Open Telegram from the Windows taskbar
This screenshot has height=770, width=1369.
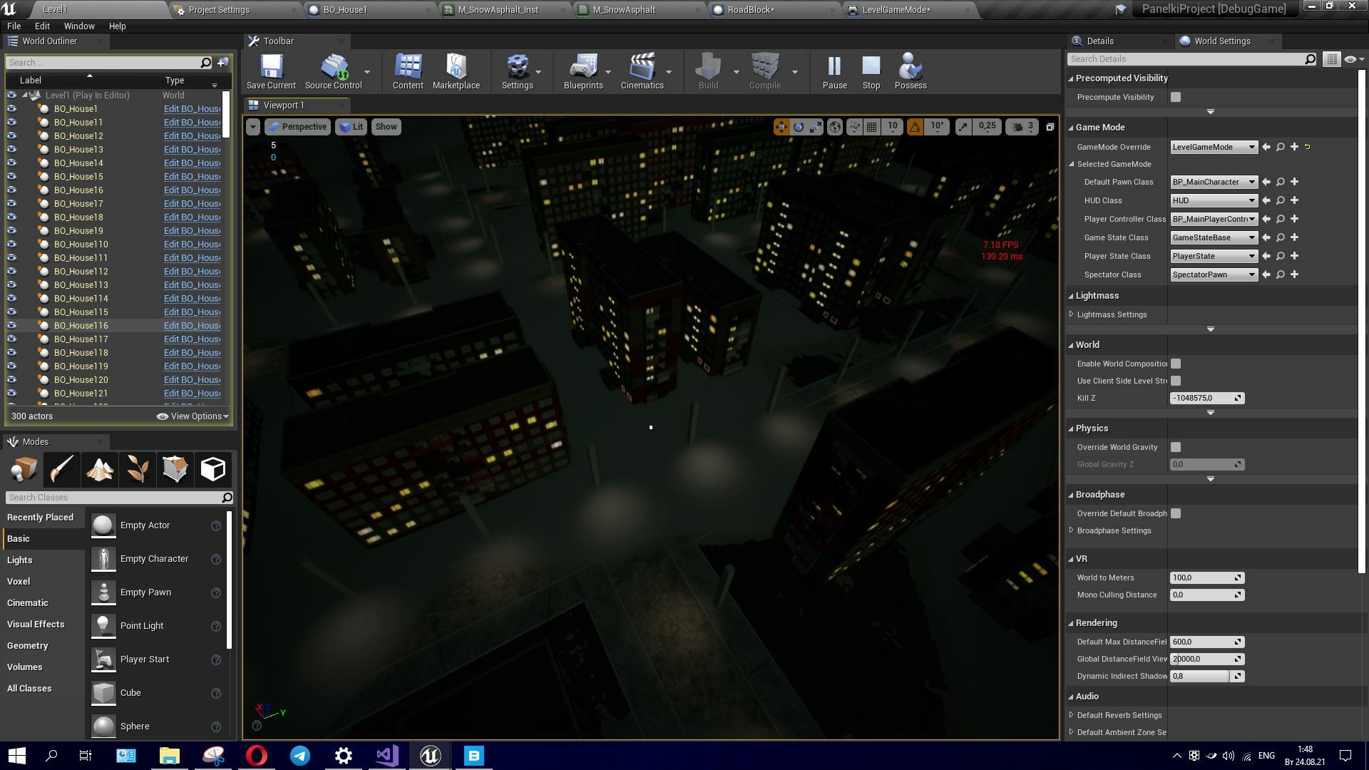(x=300, y=756)
